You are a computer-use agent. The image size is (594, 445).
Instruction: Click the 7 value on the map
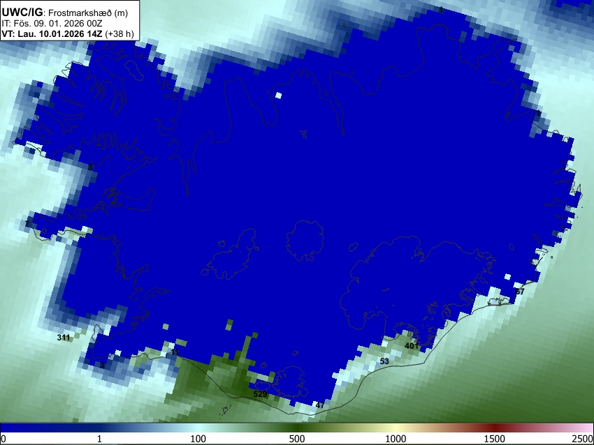[27, 224]
